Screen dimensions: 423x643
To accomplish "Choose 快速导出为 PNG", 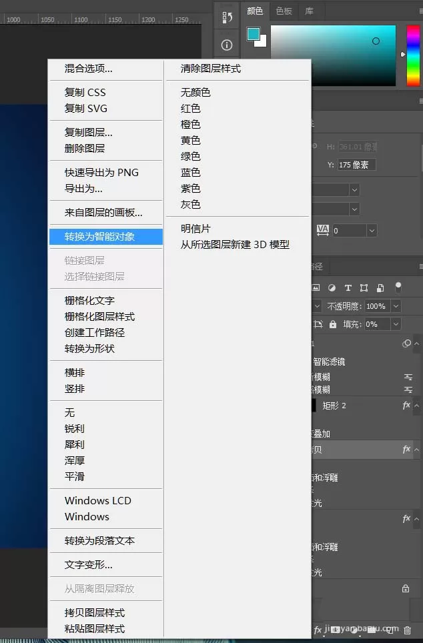I will 106,172.
